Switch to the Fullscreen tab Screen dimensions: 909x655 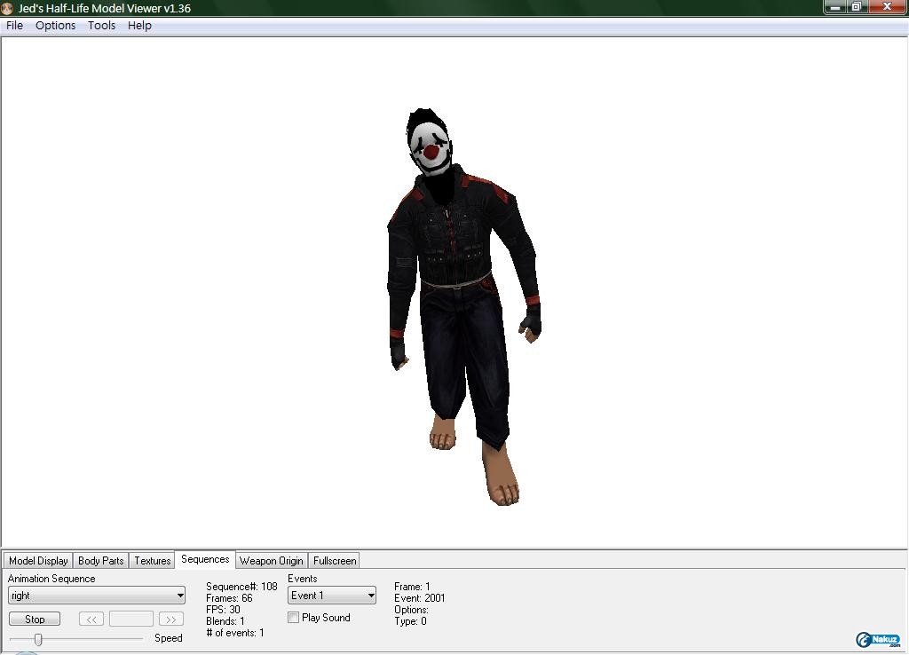tap(335, 561)
